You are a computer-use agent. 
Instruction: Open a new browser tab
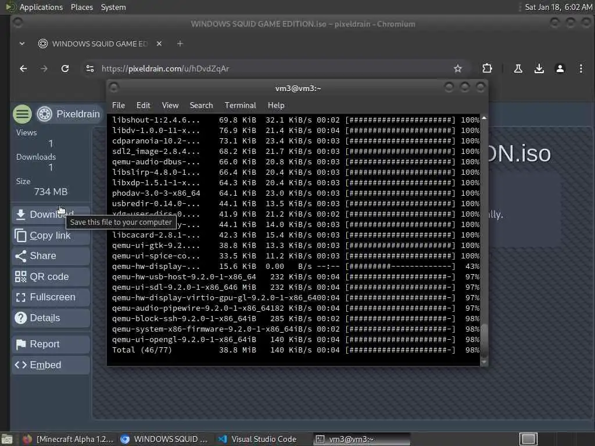(x=180, y=44)
